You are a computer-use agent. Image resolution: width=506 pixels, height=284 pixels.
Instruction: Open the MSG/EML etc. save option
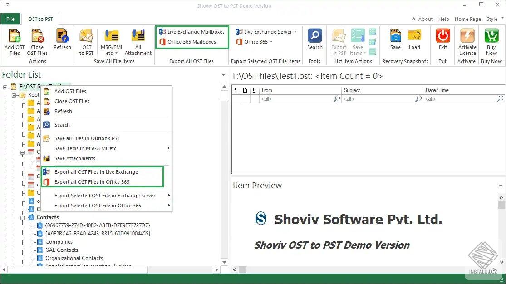click(112, 42)
